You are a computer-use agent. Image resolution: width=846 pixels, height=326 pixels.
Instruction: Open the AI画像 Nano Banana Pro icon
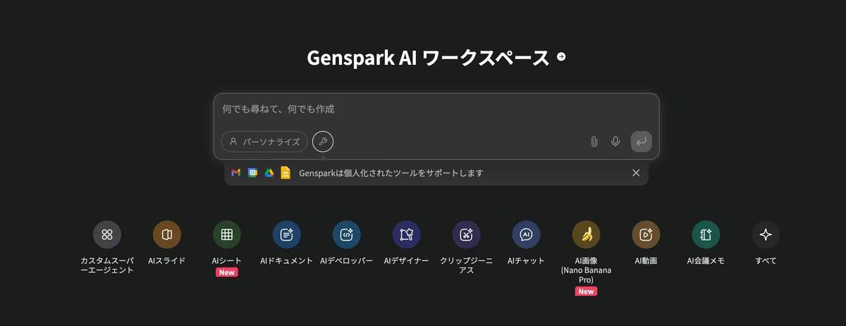[x=587, y=234]
